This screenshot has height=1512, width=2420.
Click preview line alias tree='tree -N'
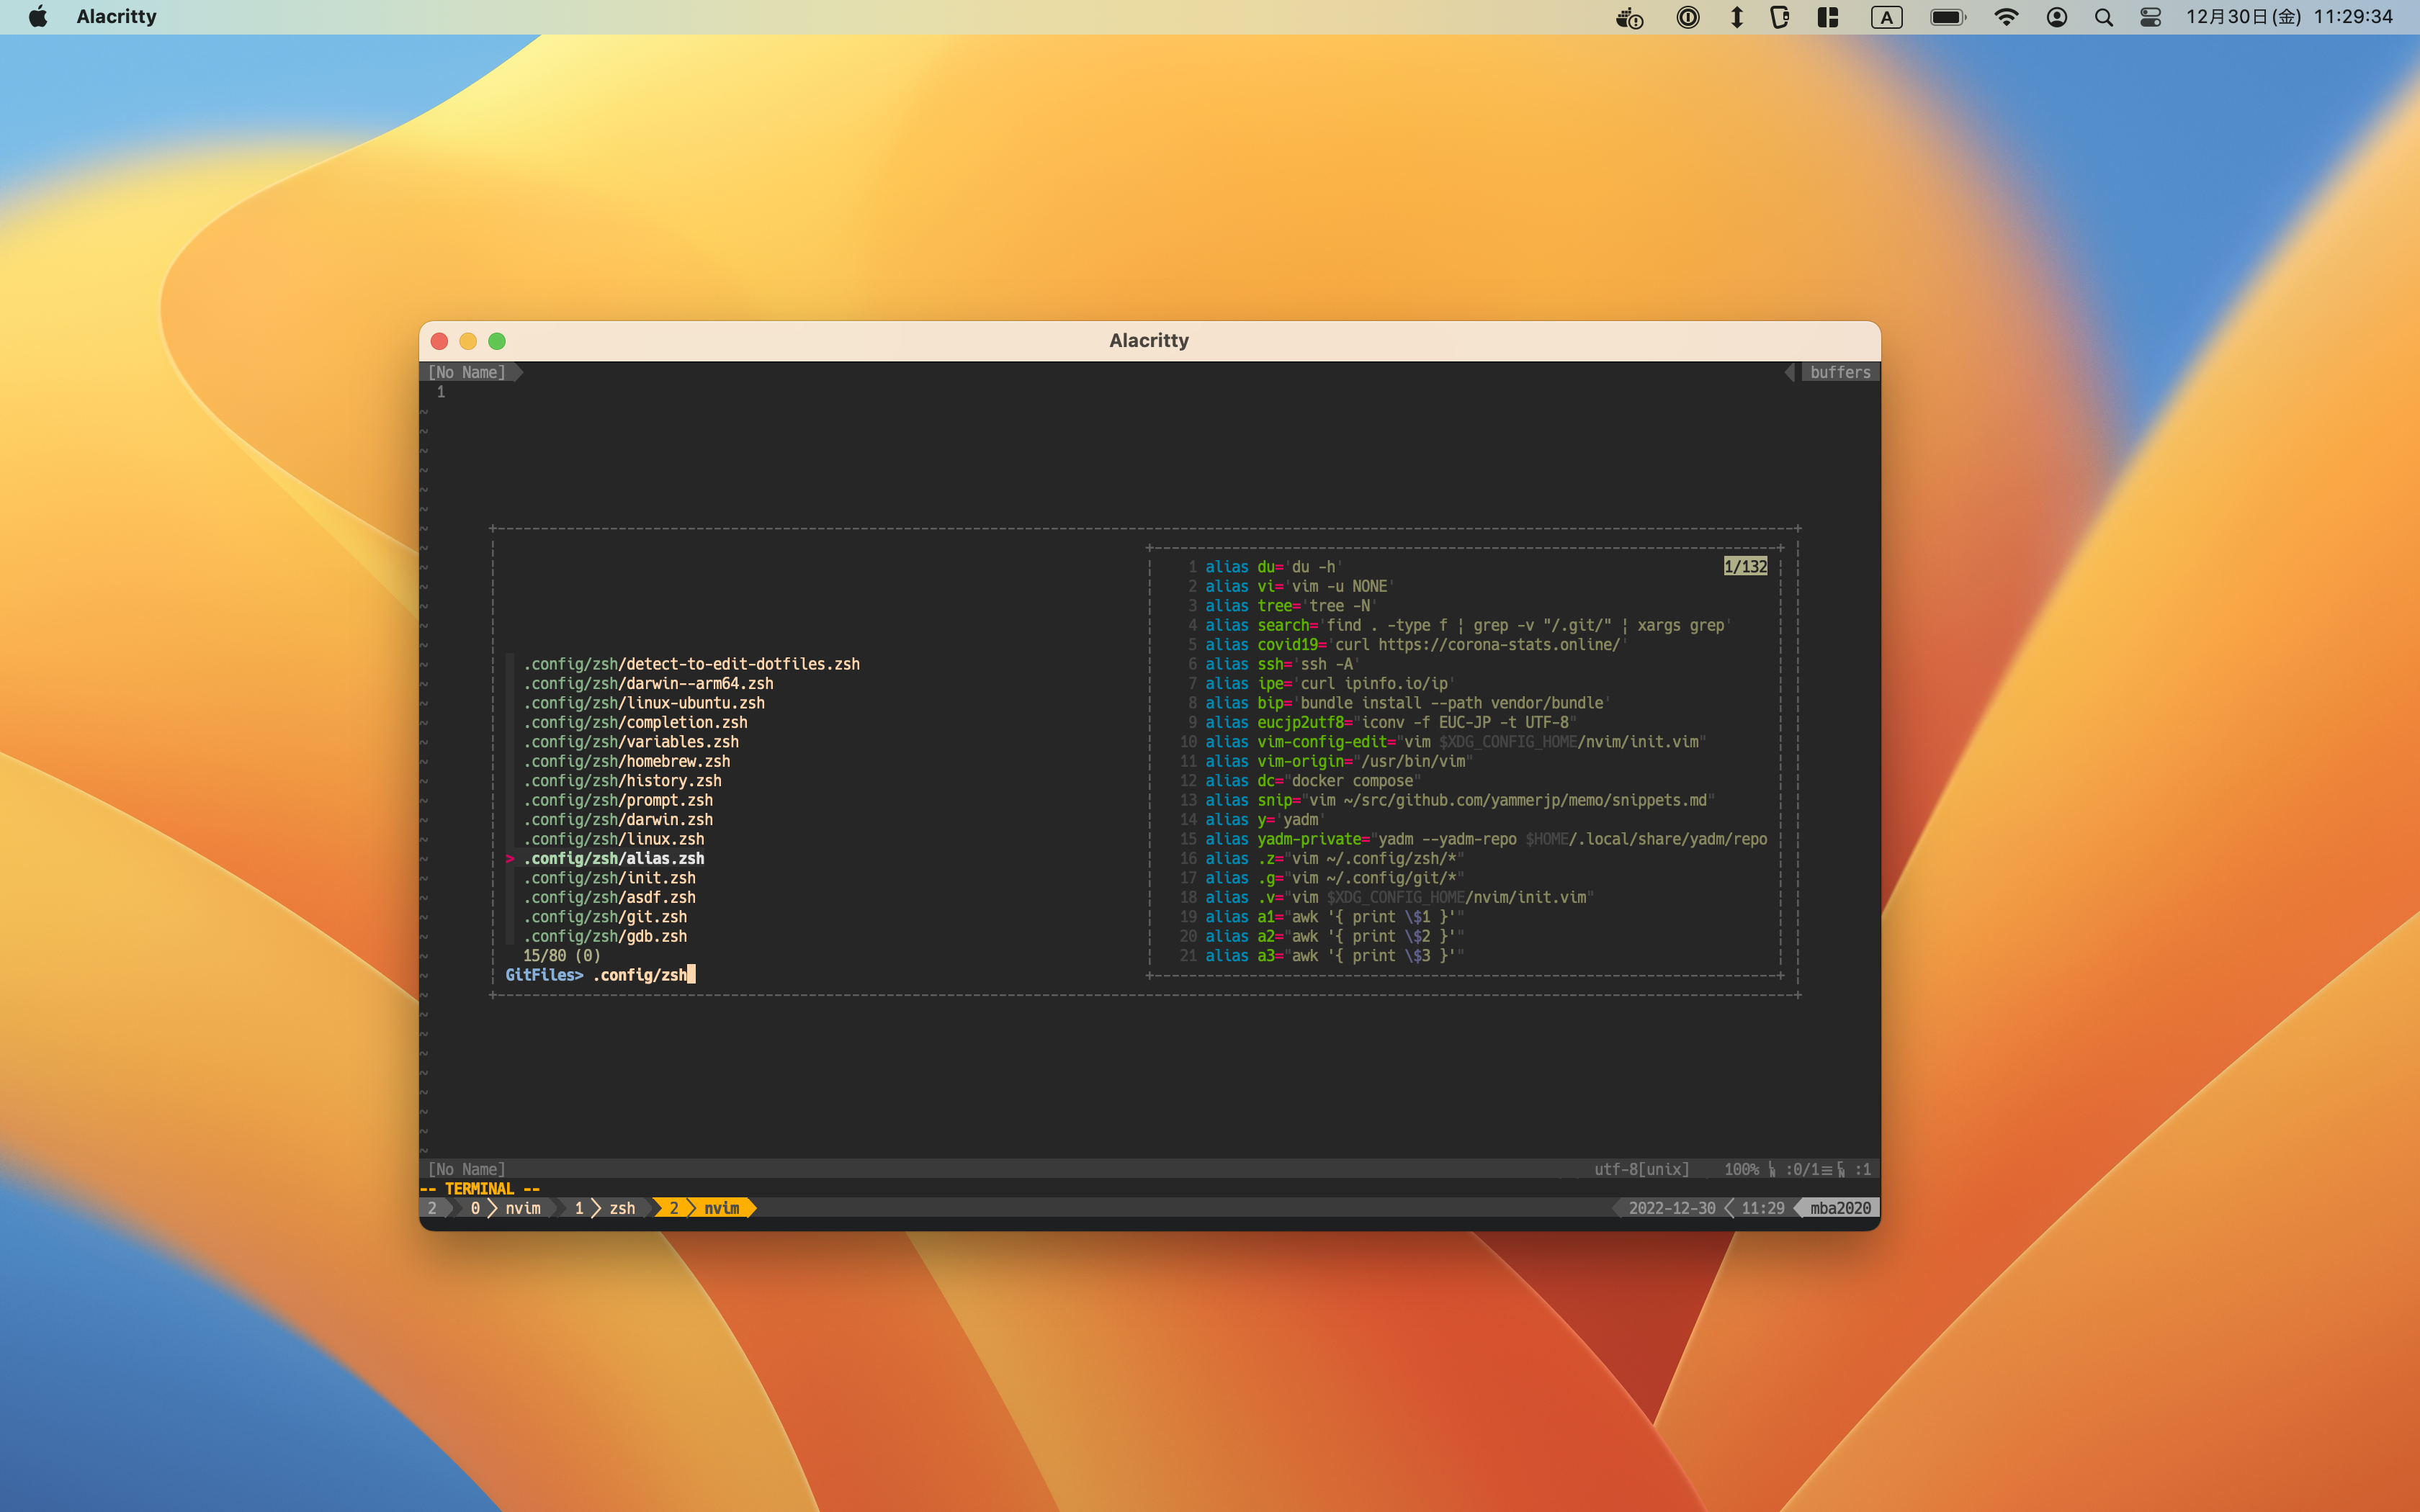coord(1290,606)
